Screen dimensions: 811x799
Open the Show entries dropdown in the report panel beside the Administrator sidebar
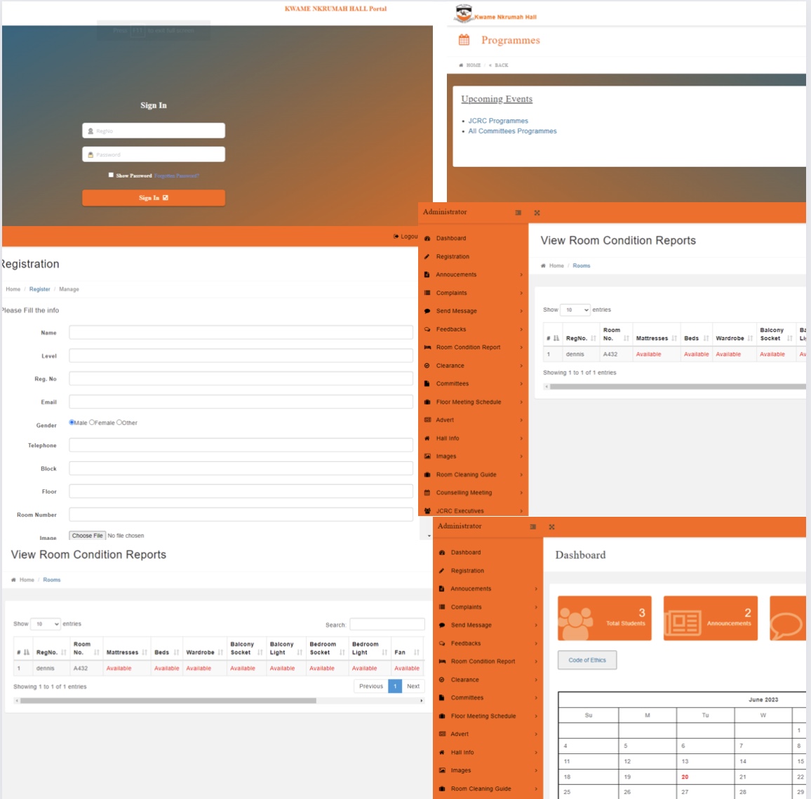[x=575, y=310]
